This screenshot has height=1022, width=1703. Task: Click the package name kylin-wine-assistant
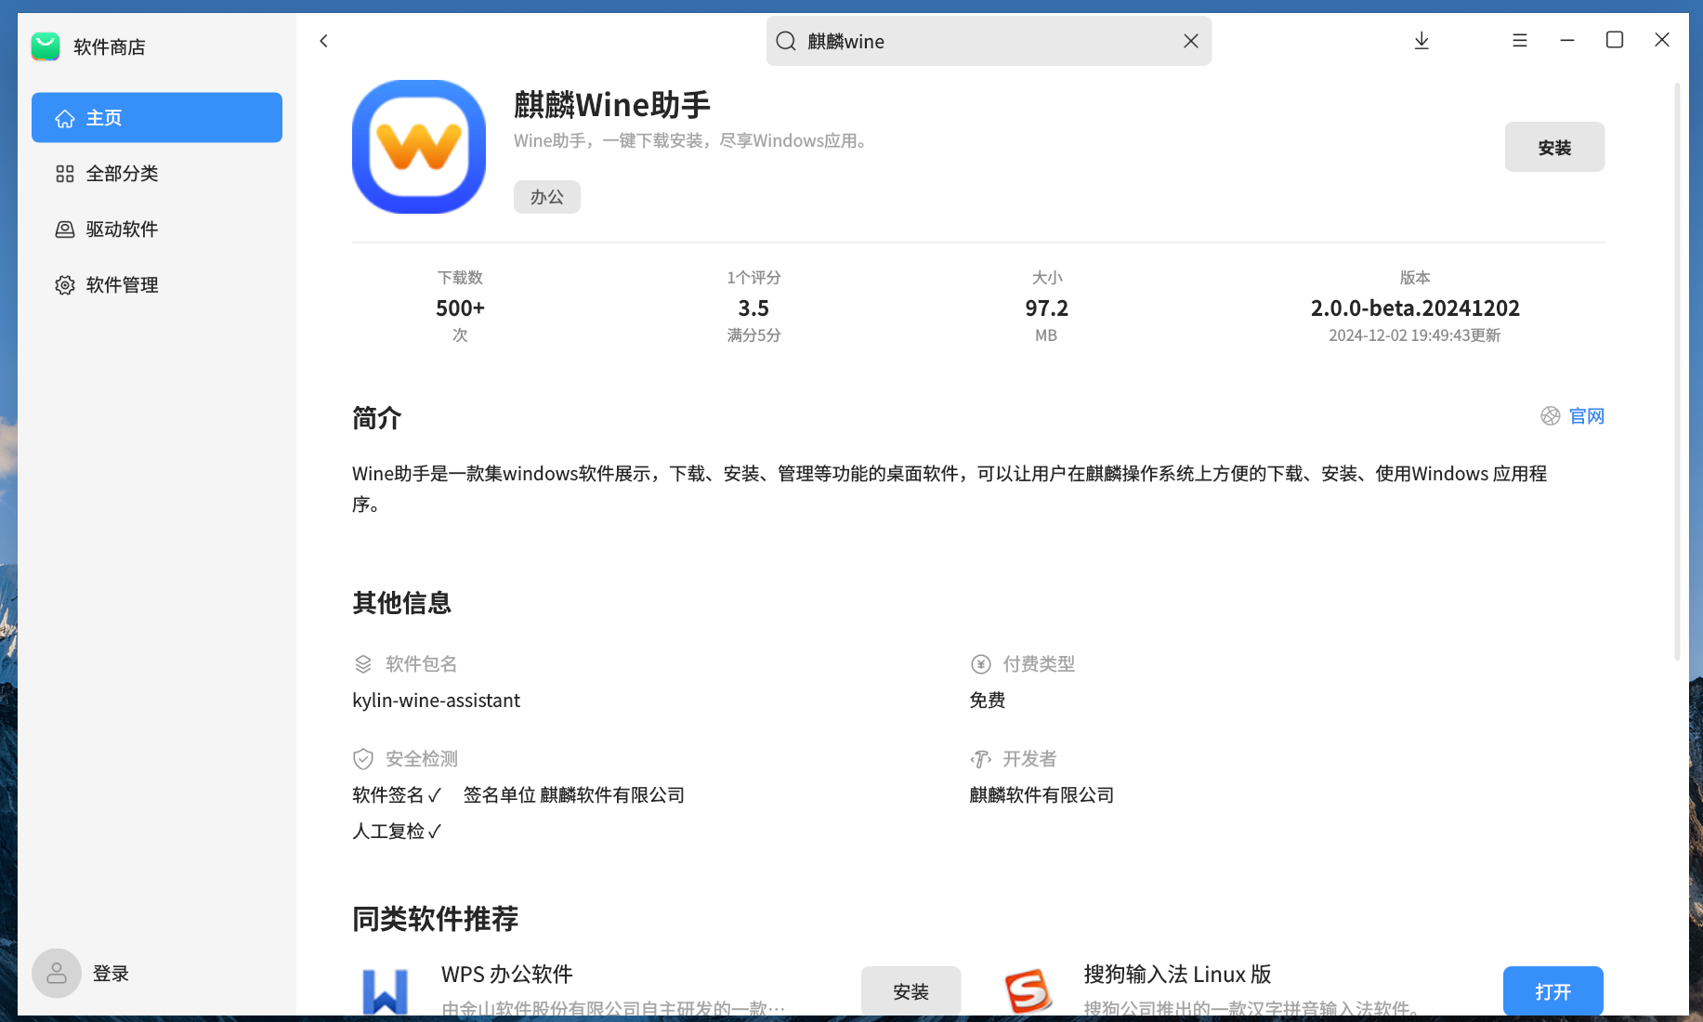coord(436,701)
